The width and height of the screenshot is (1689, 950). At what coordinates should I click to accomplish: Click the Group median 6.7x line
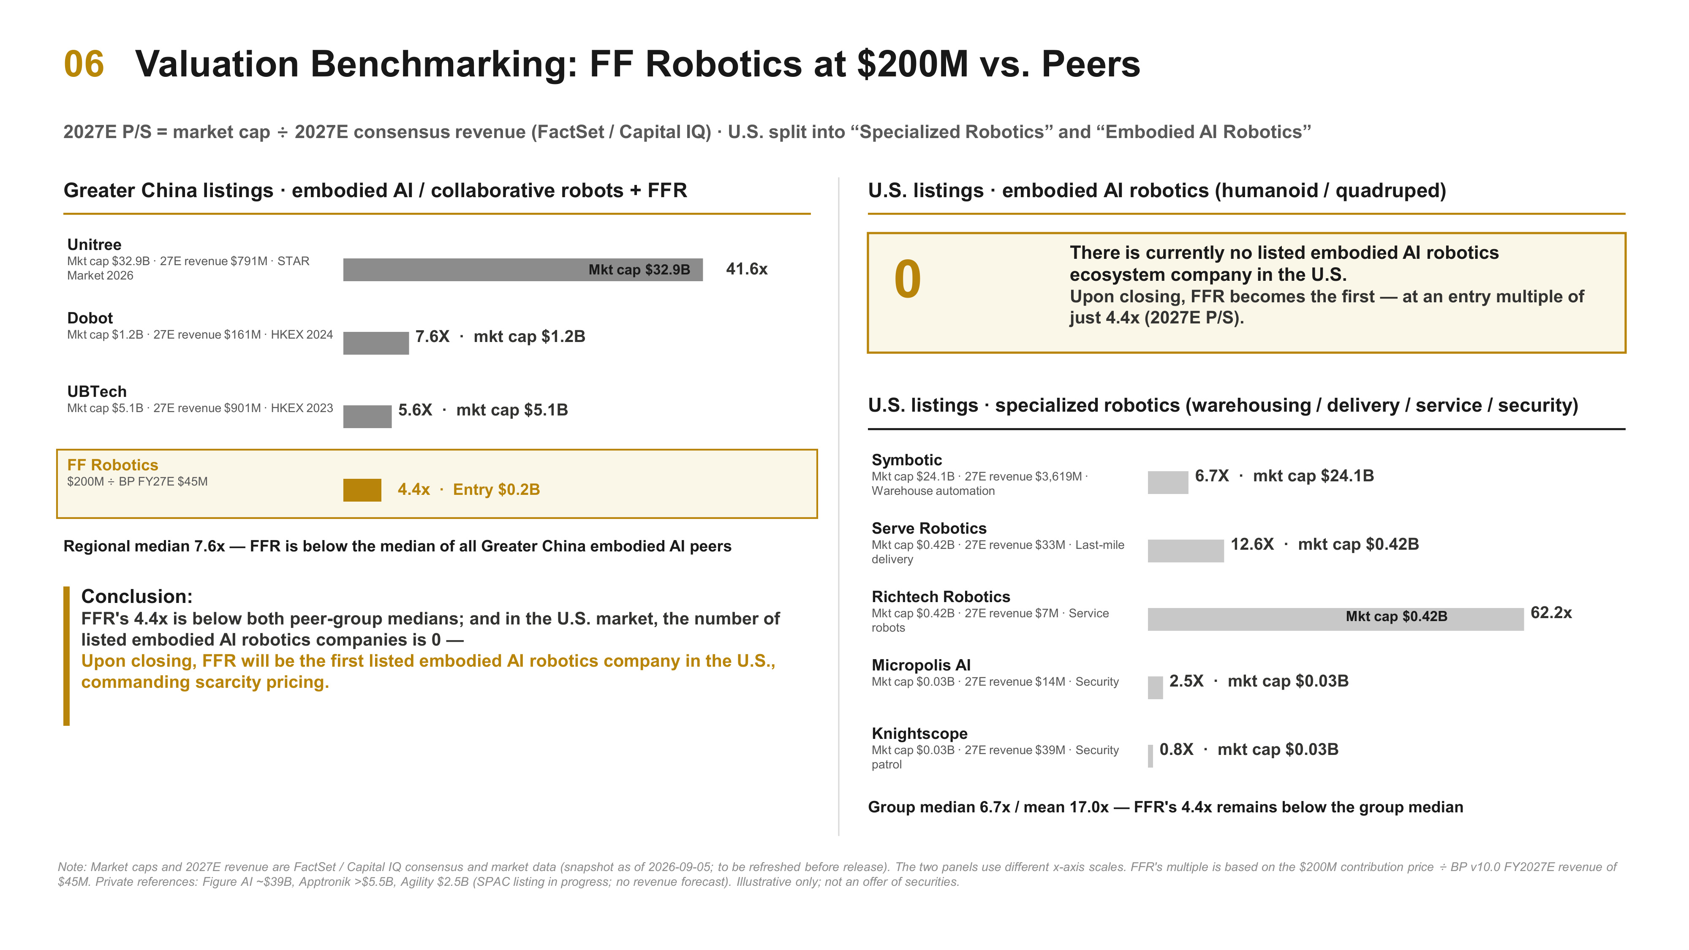pyautogui.click(x=1165, y=807)
